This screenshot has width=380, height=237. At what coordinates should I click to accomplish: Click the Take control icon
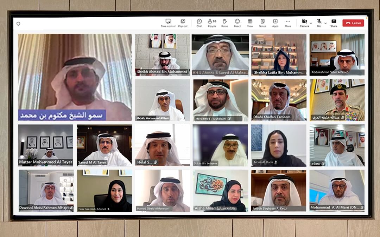click(x=168, y=21)
